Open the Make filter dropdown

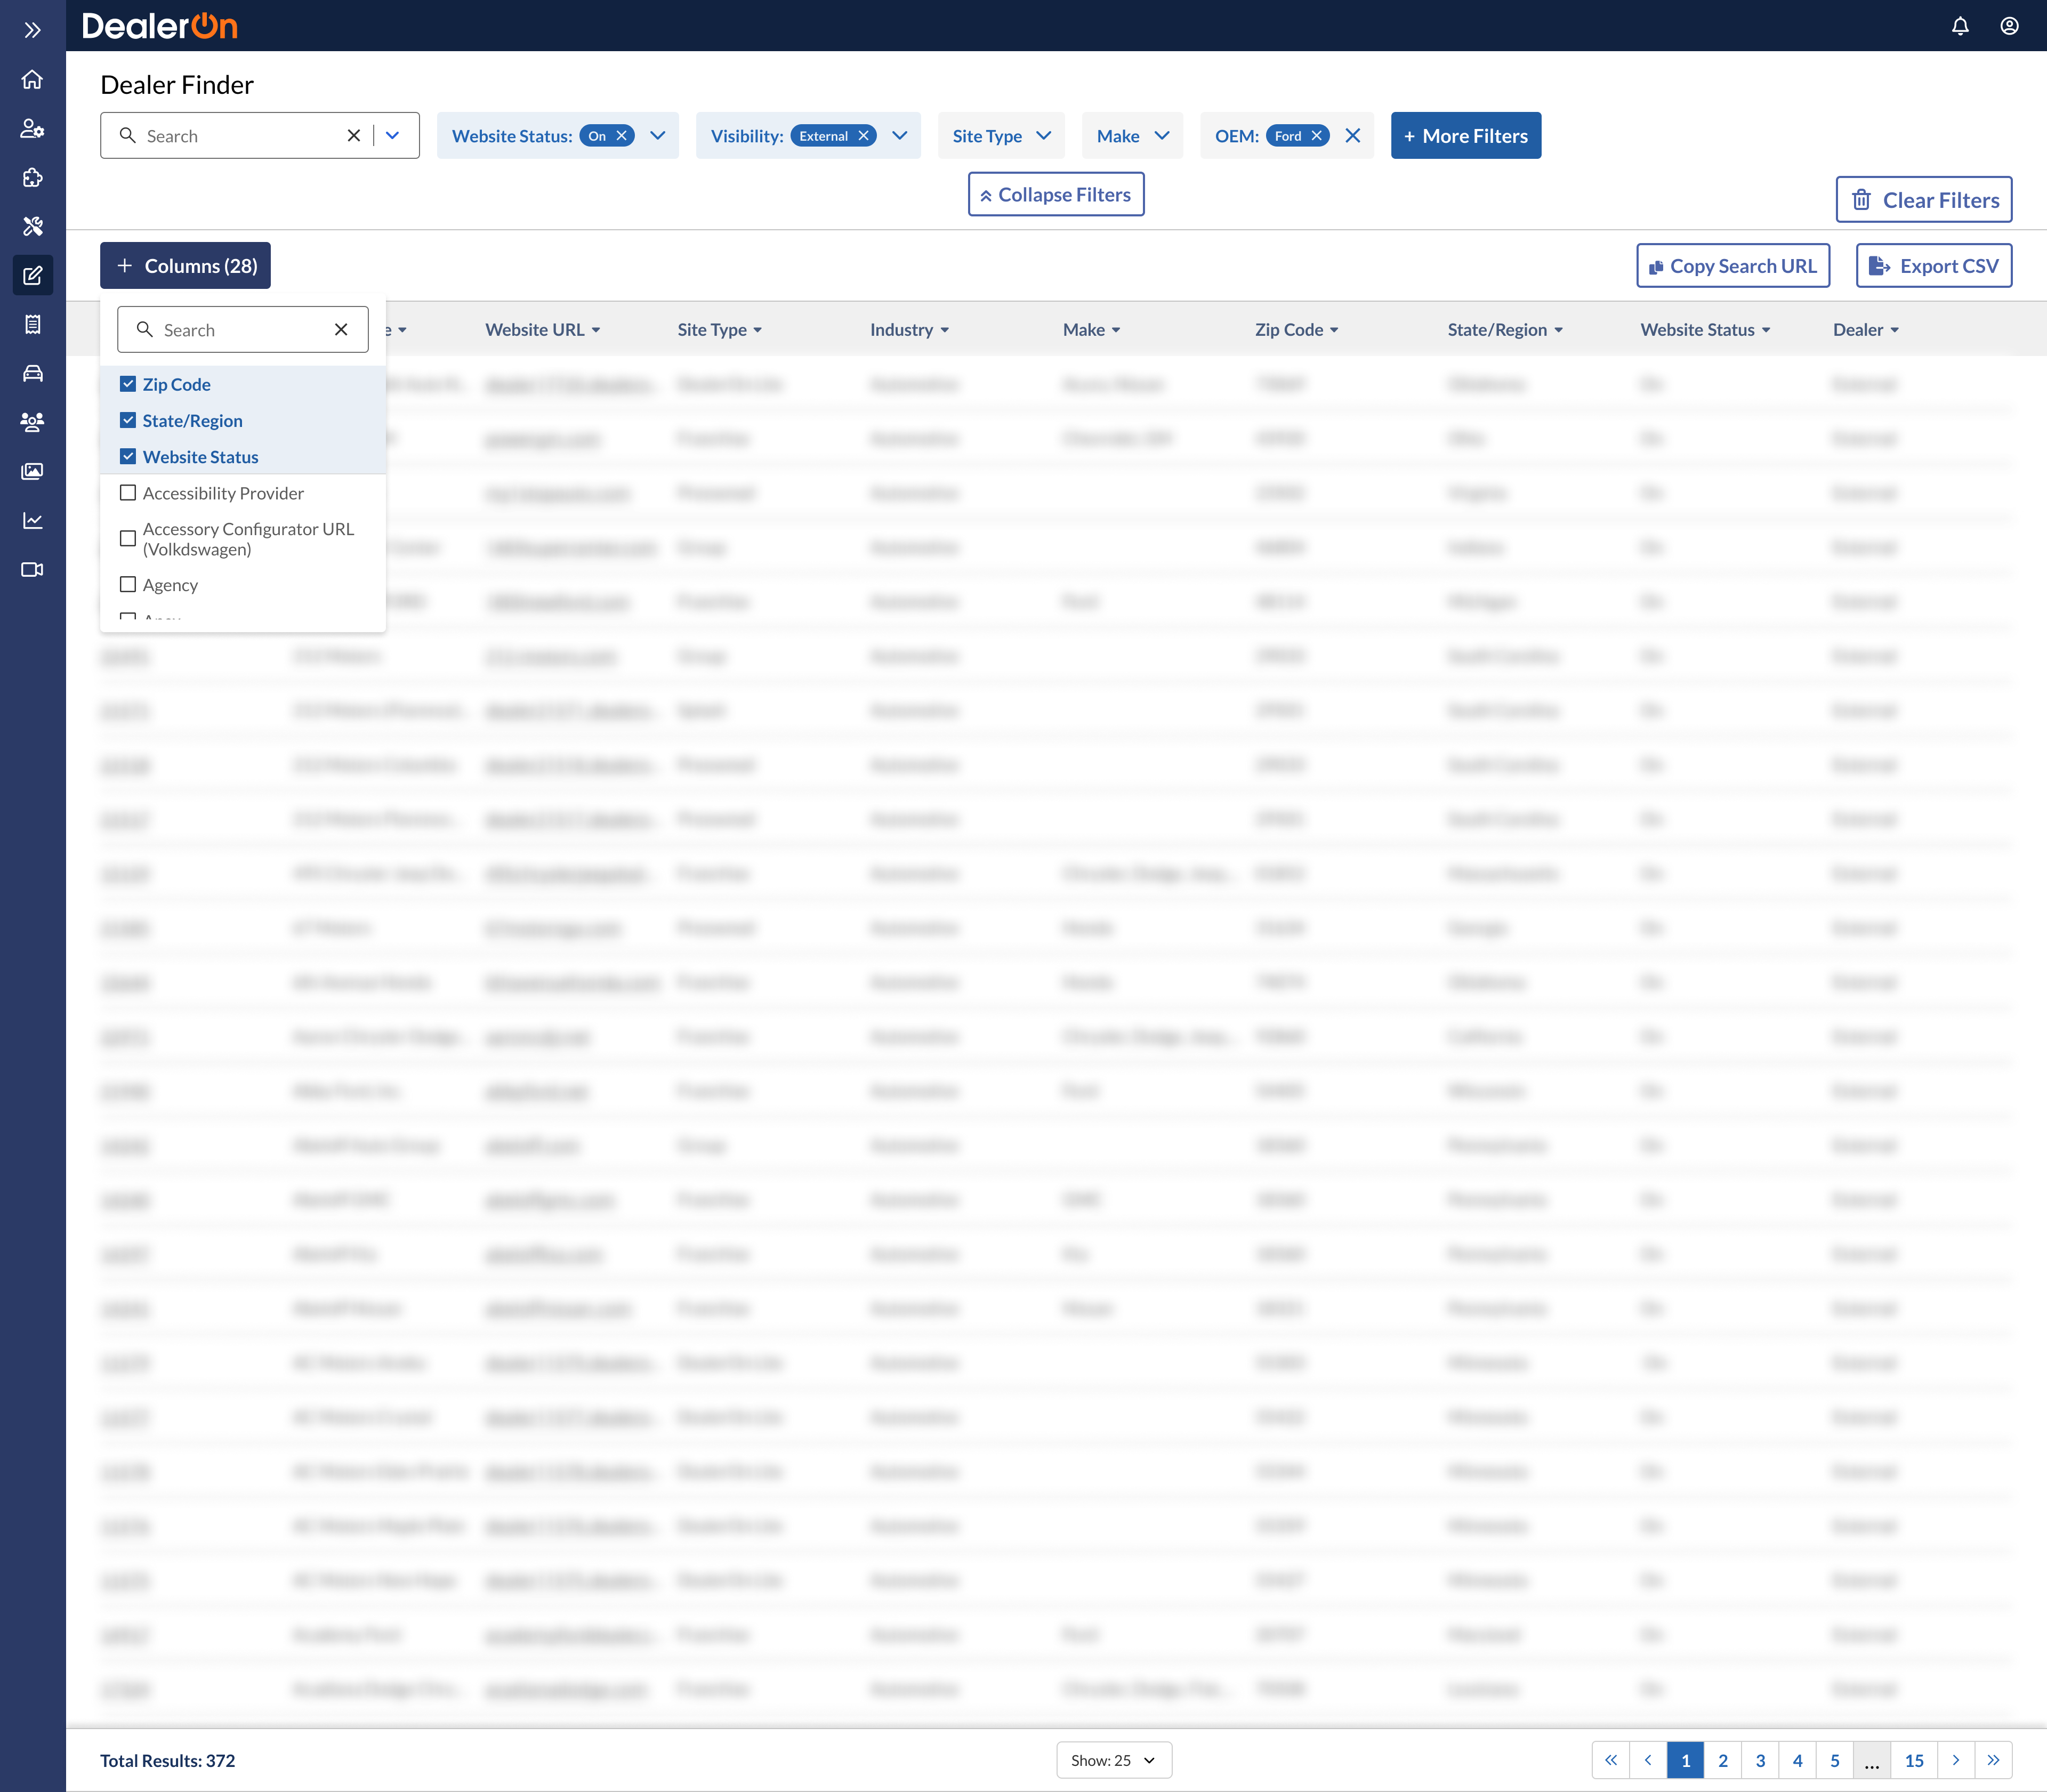click(1132, 136)
